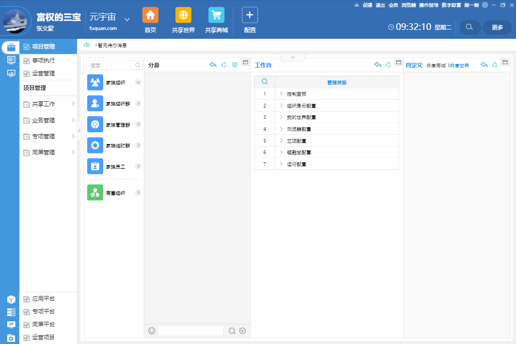
Task: Select the 家族组织 group icon
Action: pos(95,83)
